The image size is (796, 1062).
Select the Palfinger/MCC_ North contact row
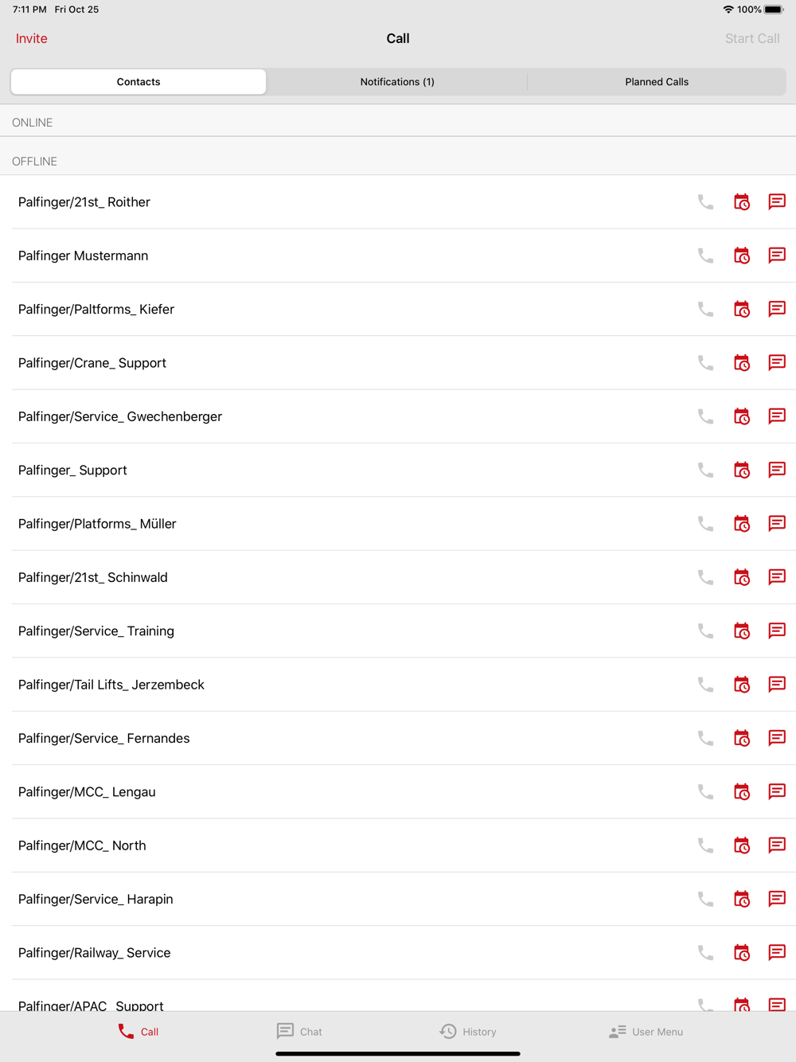coord(398,845)
